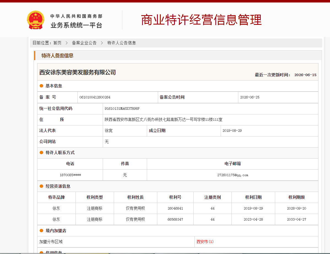Click the 统一社会信用代码 label
330x254 pixels.
(56, 108)
